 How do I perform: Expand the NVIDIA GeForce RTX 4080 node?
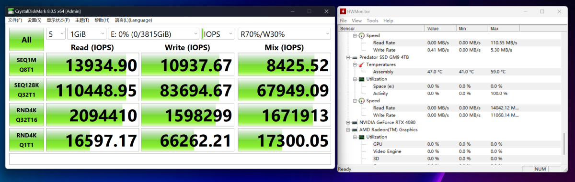pos(348,122)
